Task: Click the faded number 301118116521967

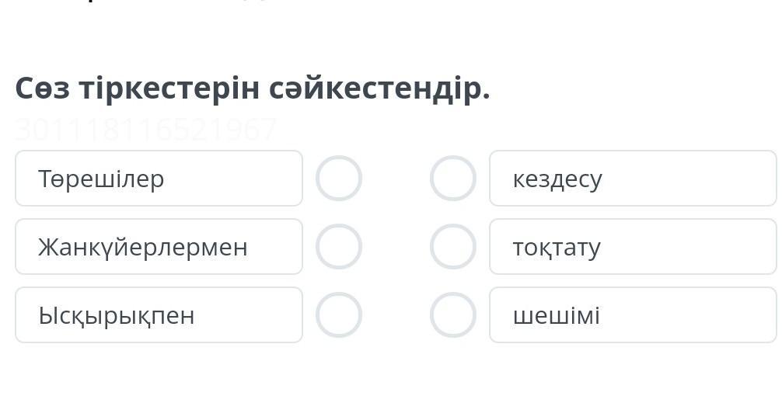Action: (x=146, y=130)
